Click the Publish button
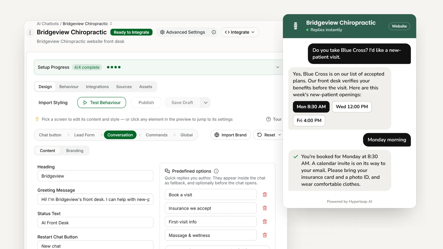Viewport: 443px width, 249px height. [x=146, y=103]
